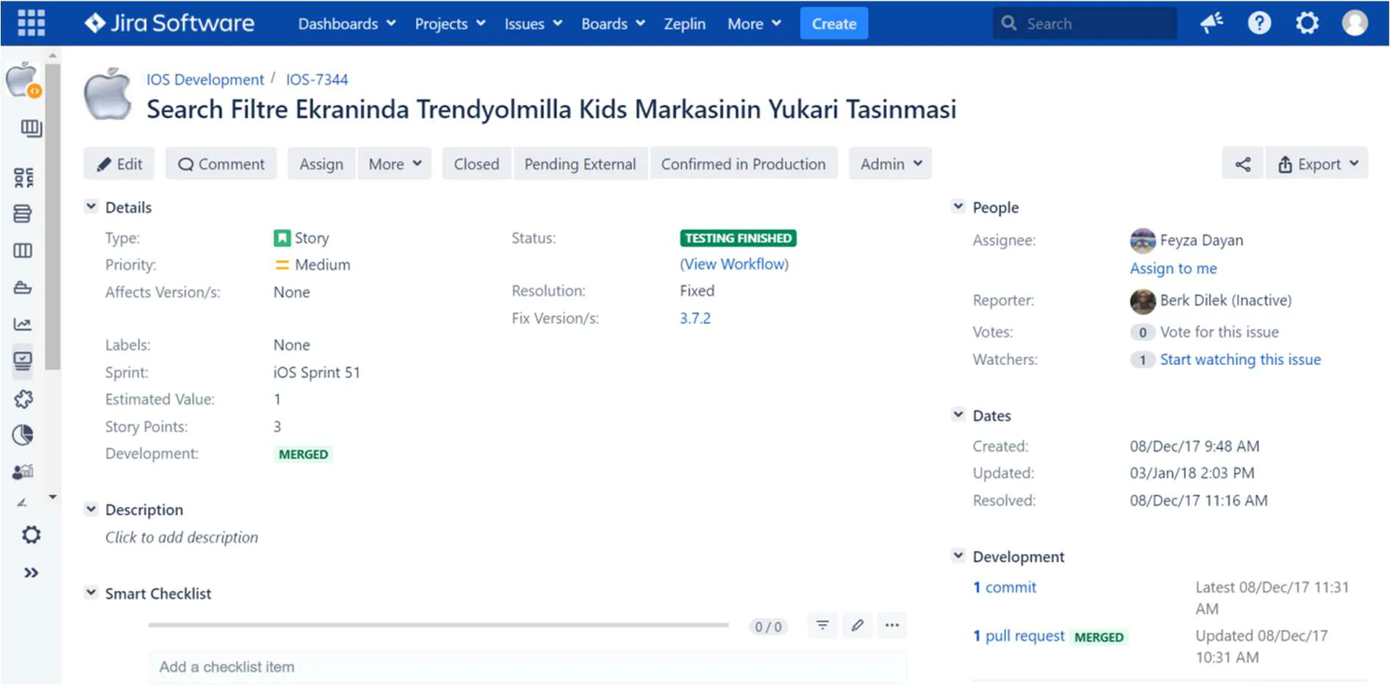Open the IOS-7344 issue key link
Image resolution: width=1390 pixels, height=685 pixels.
[317, 79]
